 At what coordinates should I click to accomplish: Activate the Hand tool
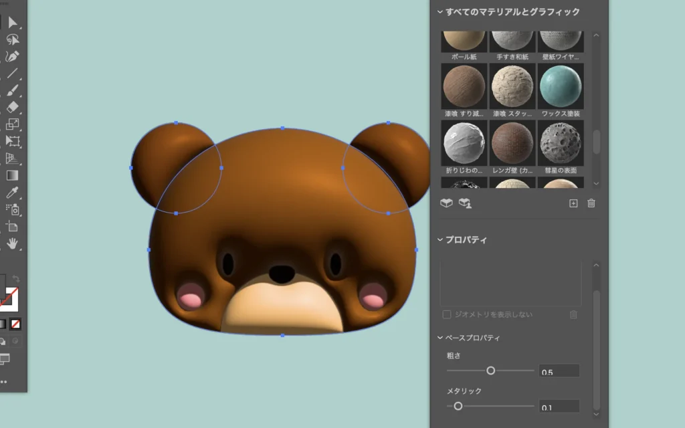tap(13, 243)
